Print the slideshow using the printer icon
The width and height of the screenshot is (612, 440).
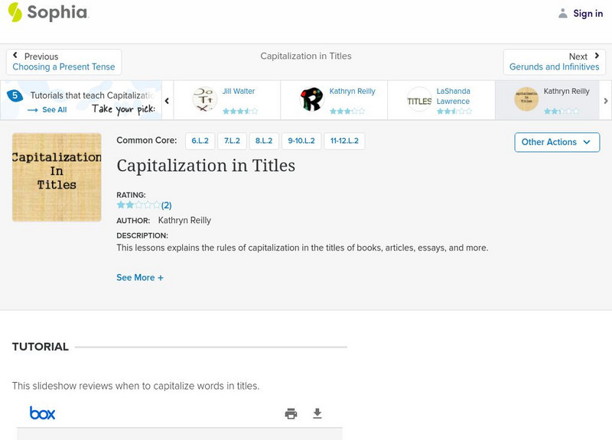pos(291,412)
